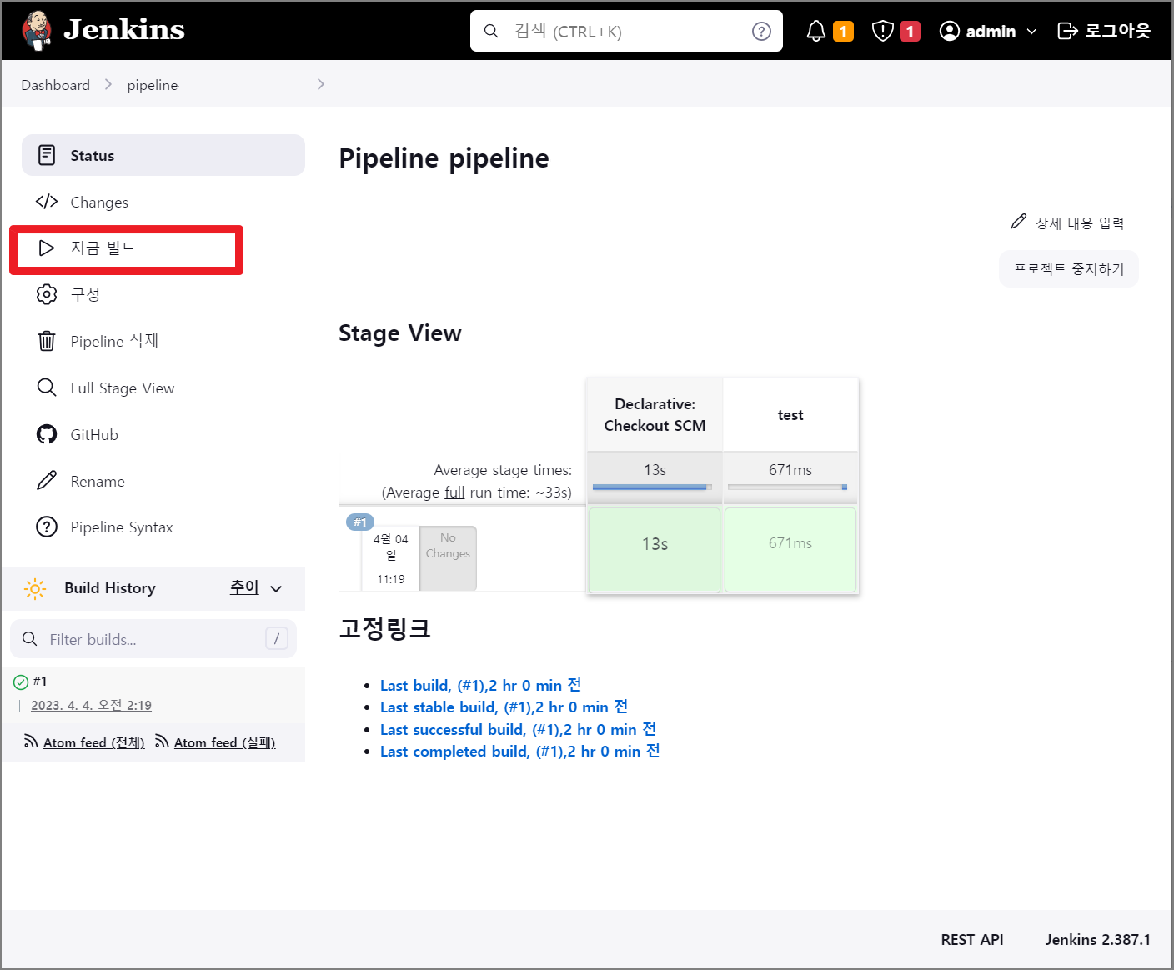
Task: Click the full link in average run time
Action: (x=454, y=492)
